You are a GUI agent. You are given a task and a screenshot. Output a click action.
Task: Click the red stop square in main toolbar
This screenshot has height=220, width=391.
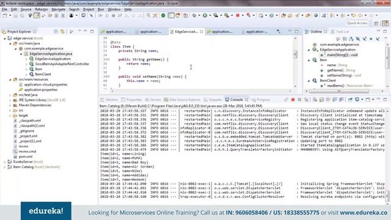(238, 15)
